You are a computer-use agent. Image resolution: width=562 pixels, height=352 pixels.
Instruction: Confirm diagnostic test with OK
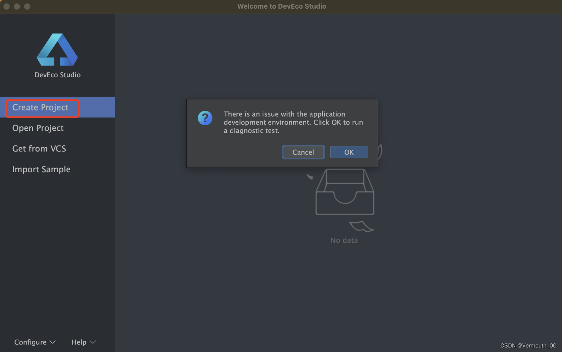click(349, 152)
